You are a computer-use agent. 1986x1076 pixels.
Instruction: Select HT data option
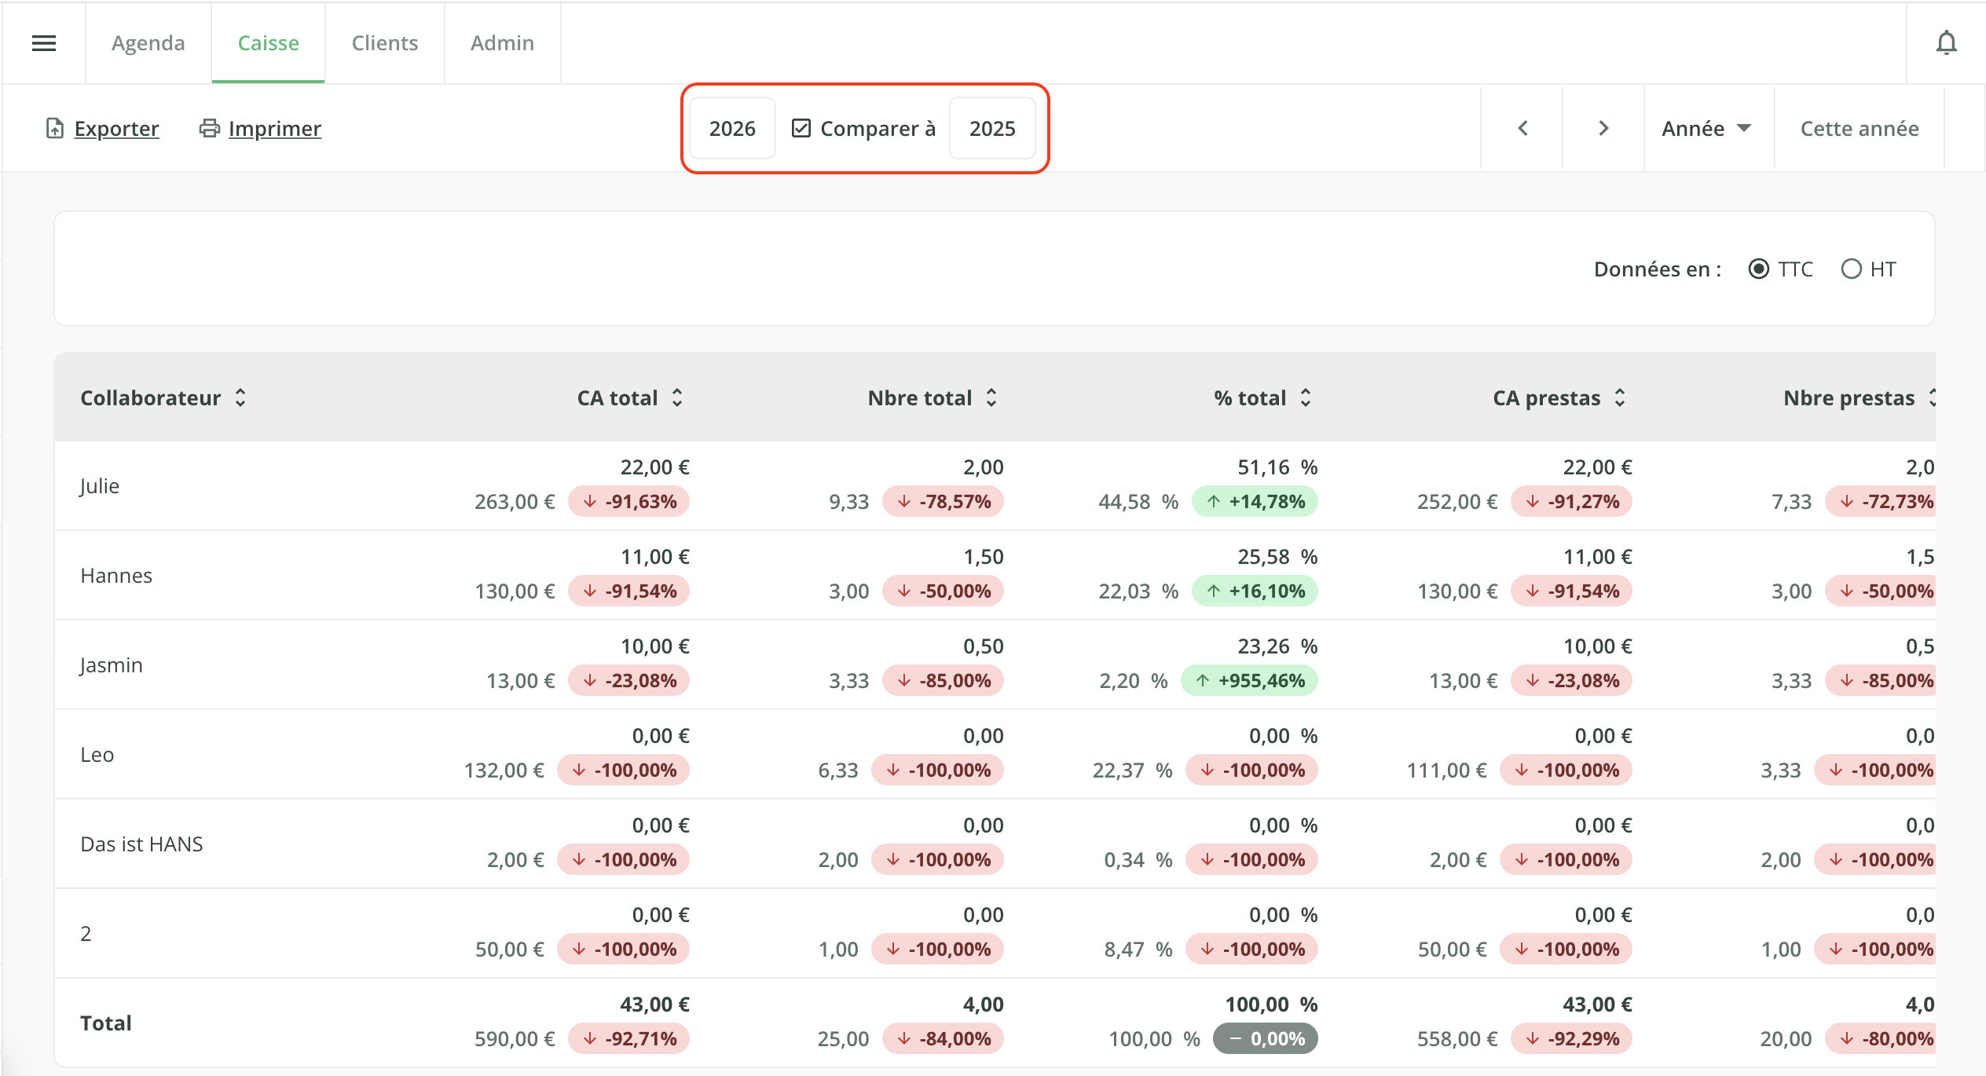pyautogui.click(x=1852, y=269)
